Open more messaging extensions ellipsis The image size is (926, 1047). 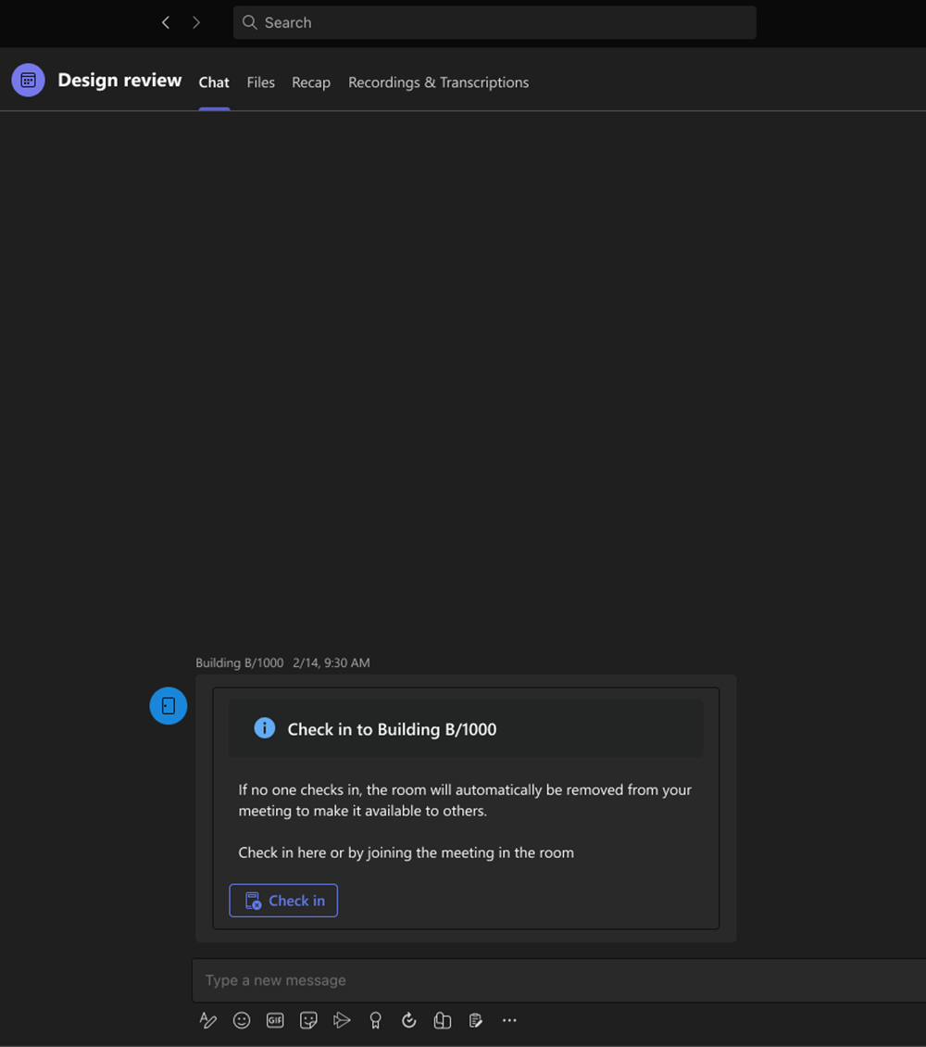(x=509, y=1020)
